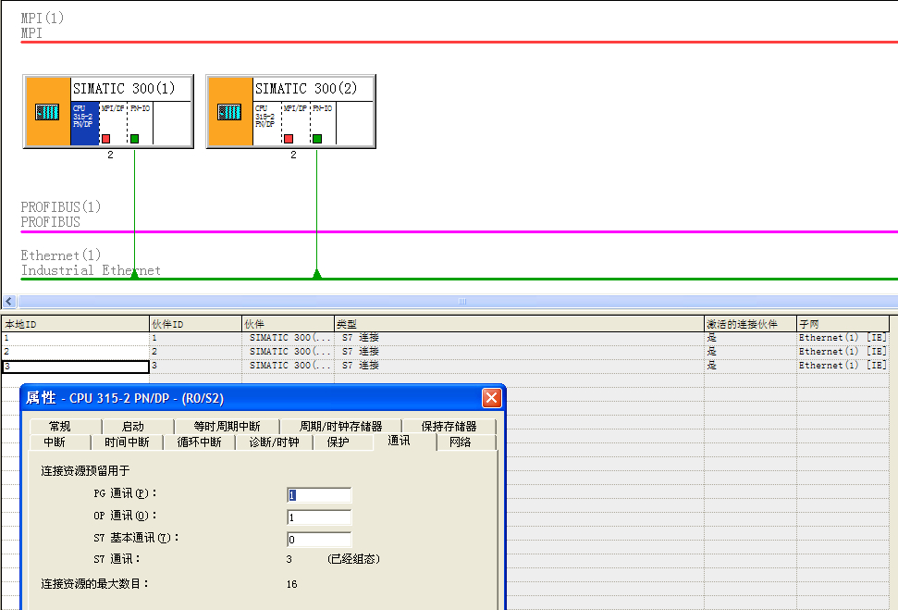Select the SIMATIC 300(1) station rack icon
898x610 pixels.
coord(47,112)
